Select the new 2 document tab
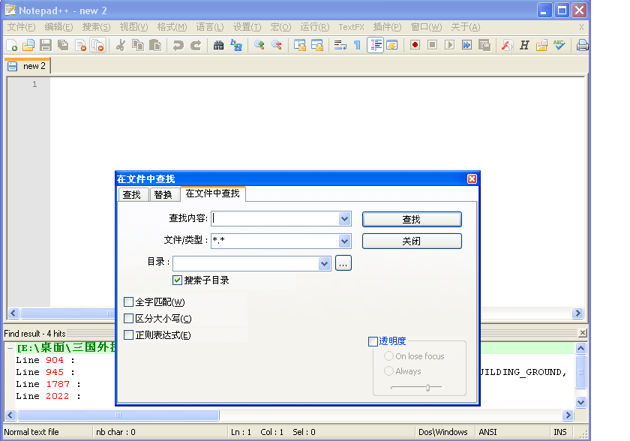This screenshot has height=441, width=630. coord(28,66)
